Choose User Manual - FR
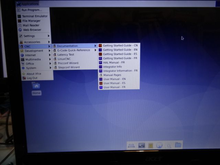 pos(119,87)
